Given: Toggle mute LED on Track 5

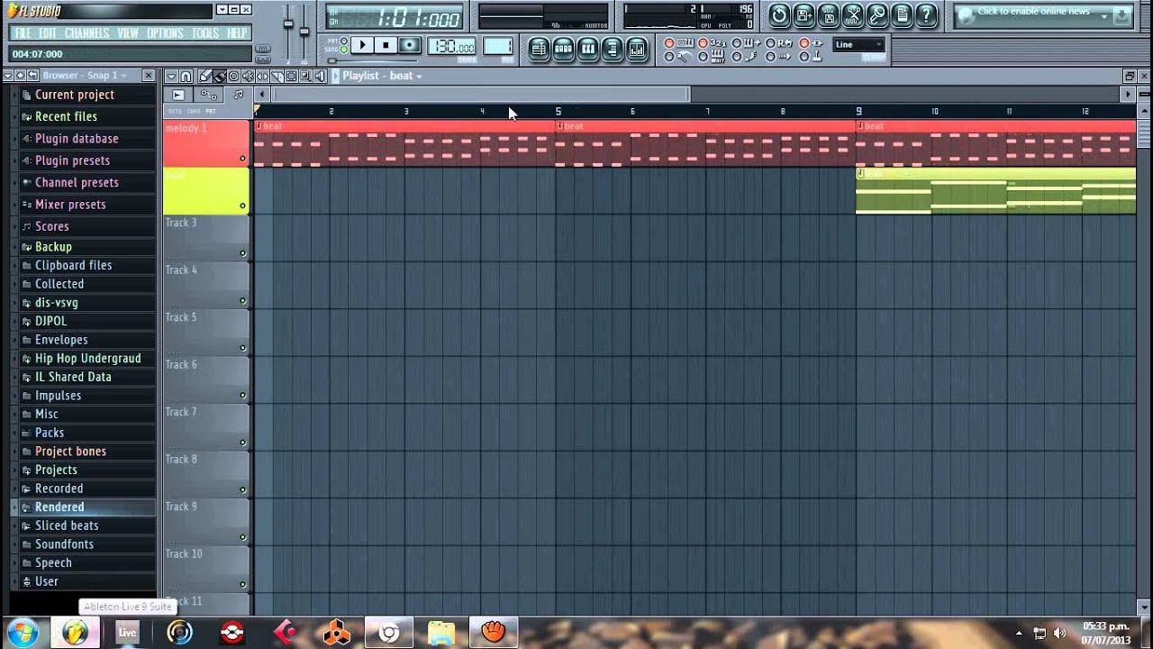Looking at the screenshot, I should [x=242, y=348].
